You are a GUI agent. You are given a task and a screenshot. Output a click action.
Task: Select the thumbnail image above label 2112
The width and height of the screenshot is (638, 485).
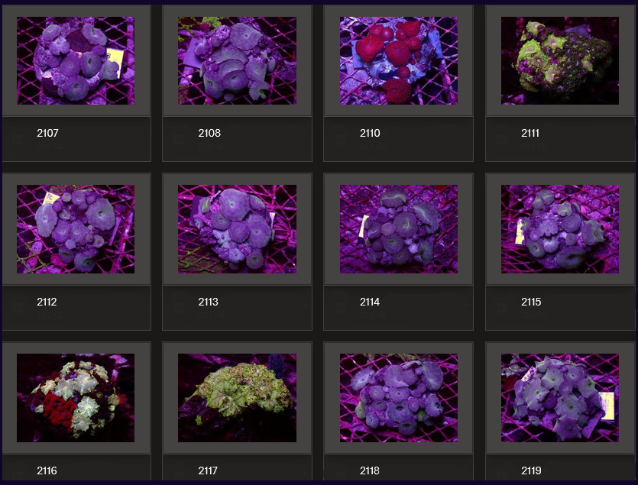76,229
